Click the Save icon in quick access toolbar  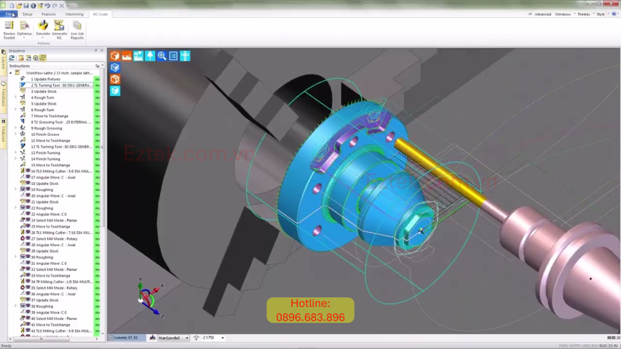click(26, 6)
